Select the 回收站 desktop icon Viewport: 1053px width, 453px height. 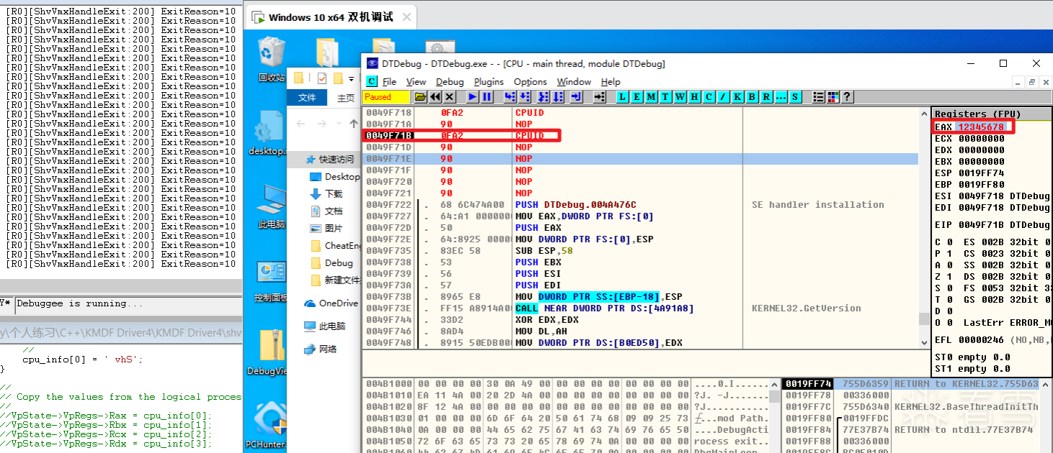tap(271, 60)
